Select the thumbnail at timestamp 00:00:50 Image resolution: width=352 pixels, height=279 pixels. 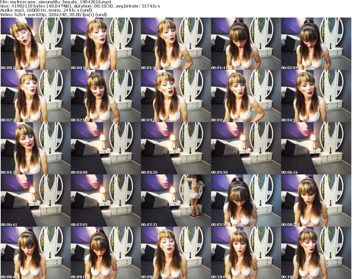(x=106, y=44)
